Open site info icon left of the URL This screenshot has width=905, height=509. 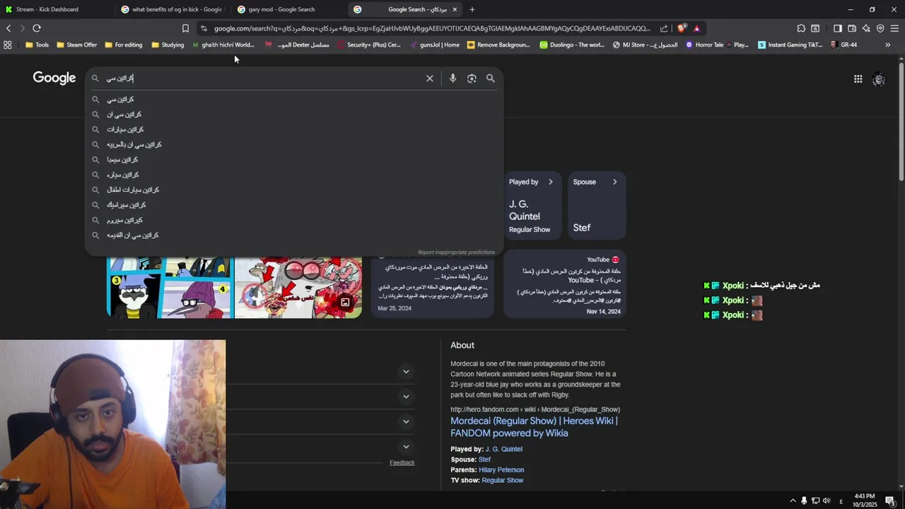[204, 28]
